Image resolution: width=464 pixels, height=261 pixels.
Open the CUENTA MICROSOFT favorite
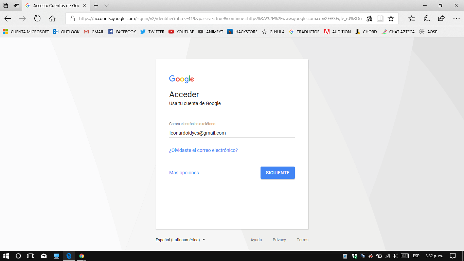(x=26, y=32)
